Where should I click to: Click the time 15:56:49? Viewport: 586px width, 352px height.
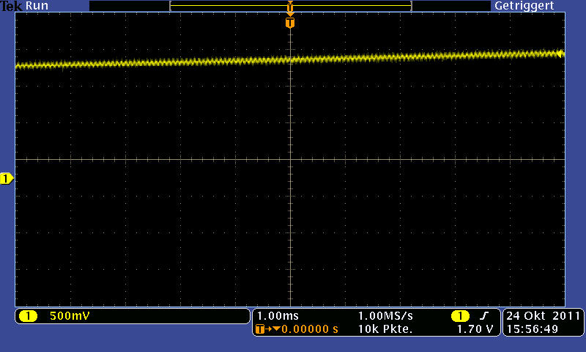point(533,329)
